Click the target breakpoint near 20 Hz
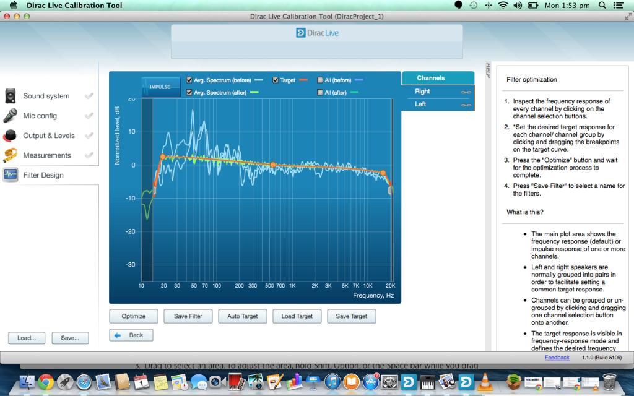This screenshot has width=634, height=396. click(163, 157)
